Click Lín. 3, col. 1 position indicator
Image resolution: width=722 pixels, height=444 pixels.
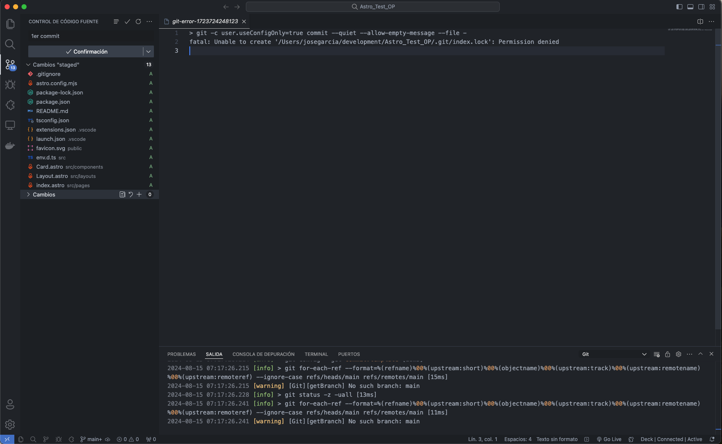pos(483,439)
